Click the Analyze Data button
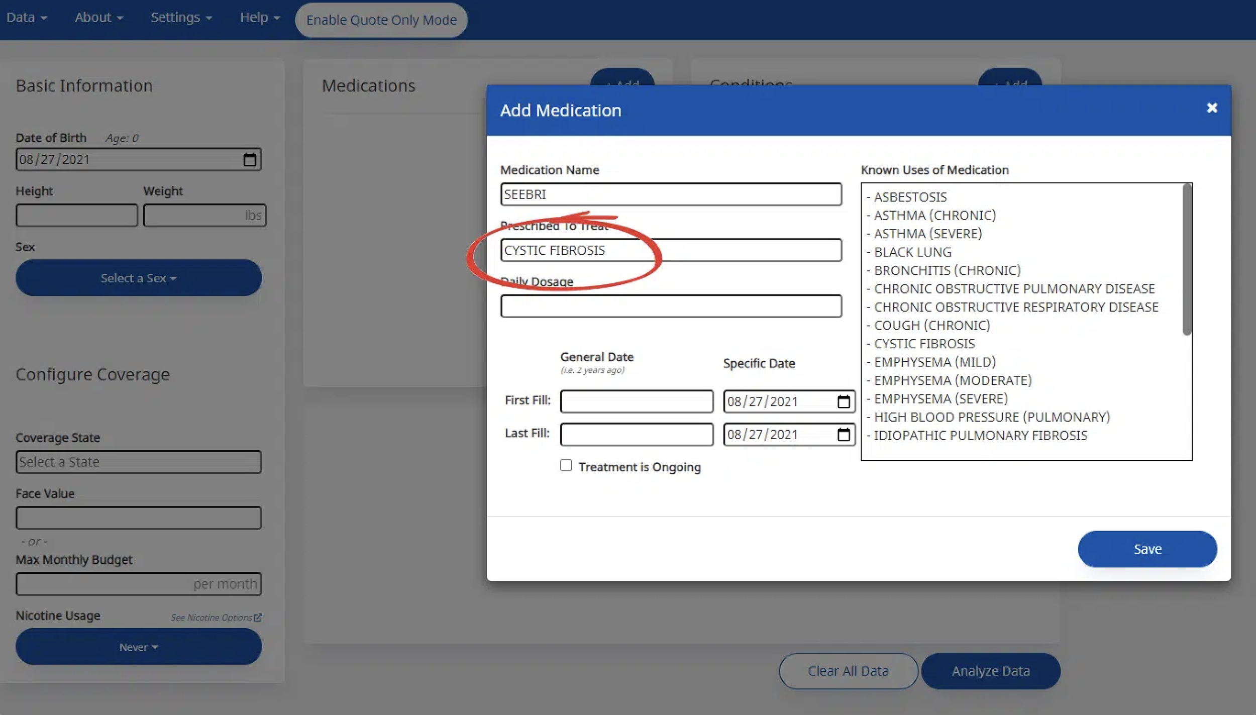This screenshot has height=715, width=1256. point(990,671)
